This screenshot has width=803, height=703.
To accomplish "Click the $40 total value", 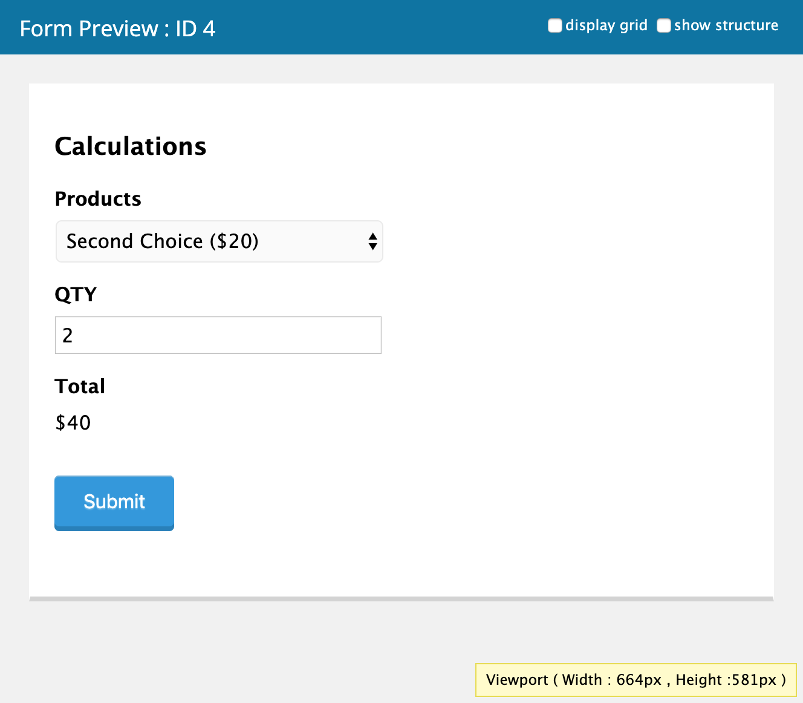I will point(73,423).
